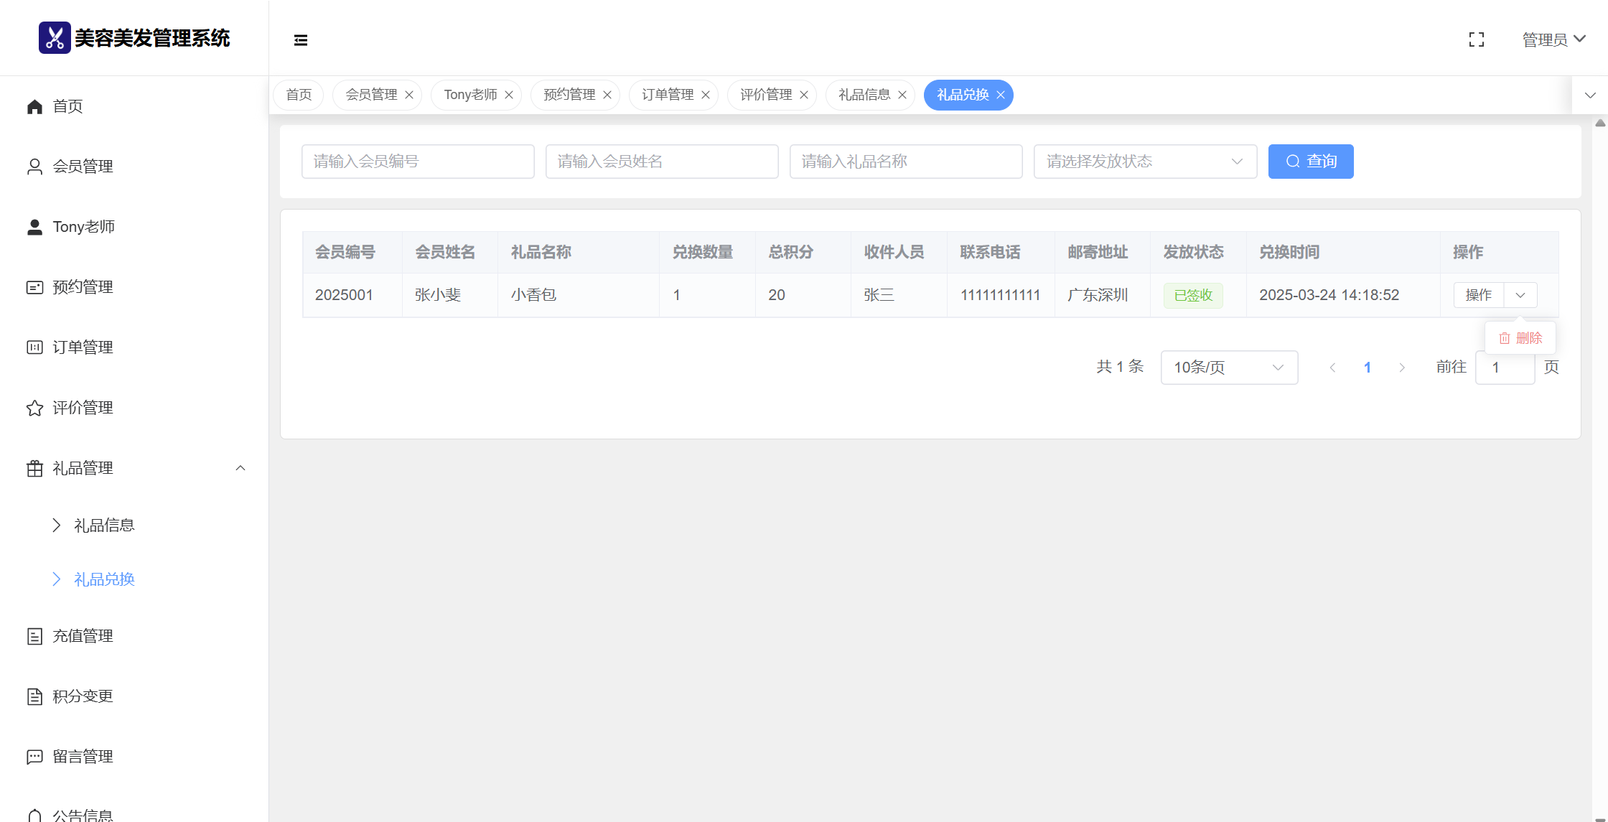Close the 评价管理 tab
1608x822 pixels.
click(x=804, y=95)
